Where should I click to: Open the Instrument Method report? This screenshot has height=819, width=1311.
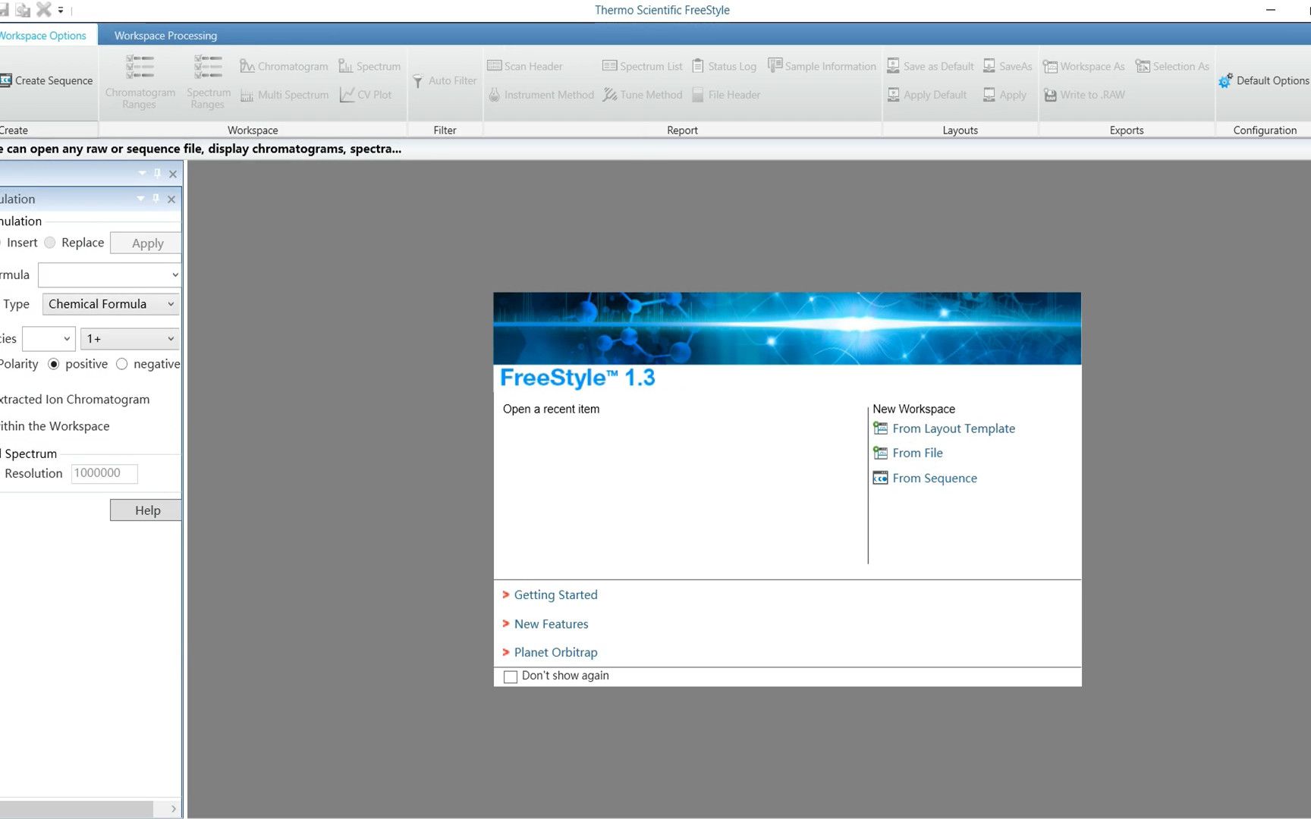(541, 95)
